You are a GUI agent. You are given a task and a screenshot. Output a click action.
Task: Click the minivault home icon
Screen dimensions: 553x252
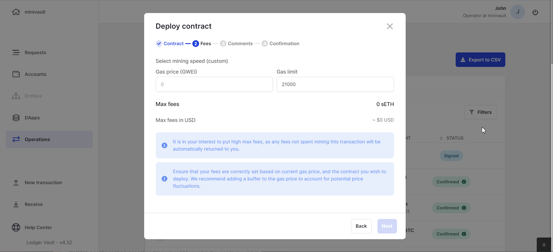[16, 12]
